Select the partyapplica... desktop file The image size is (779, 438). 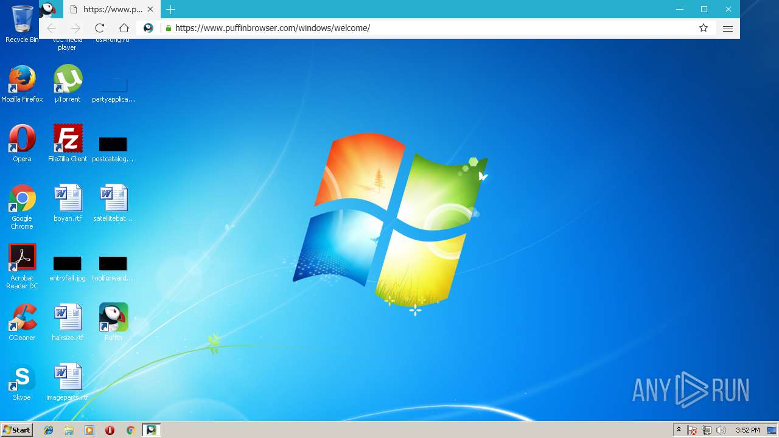113,89
